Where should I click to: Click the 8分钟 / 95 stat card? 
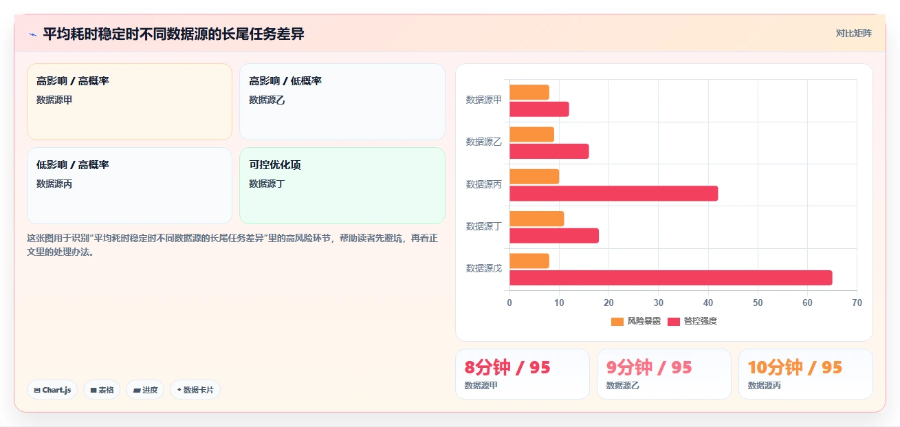522,374
